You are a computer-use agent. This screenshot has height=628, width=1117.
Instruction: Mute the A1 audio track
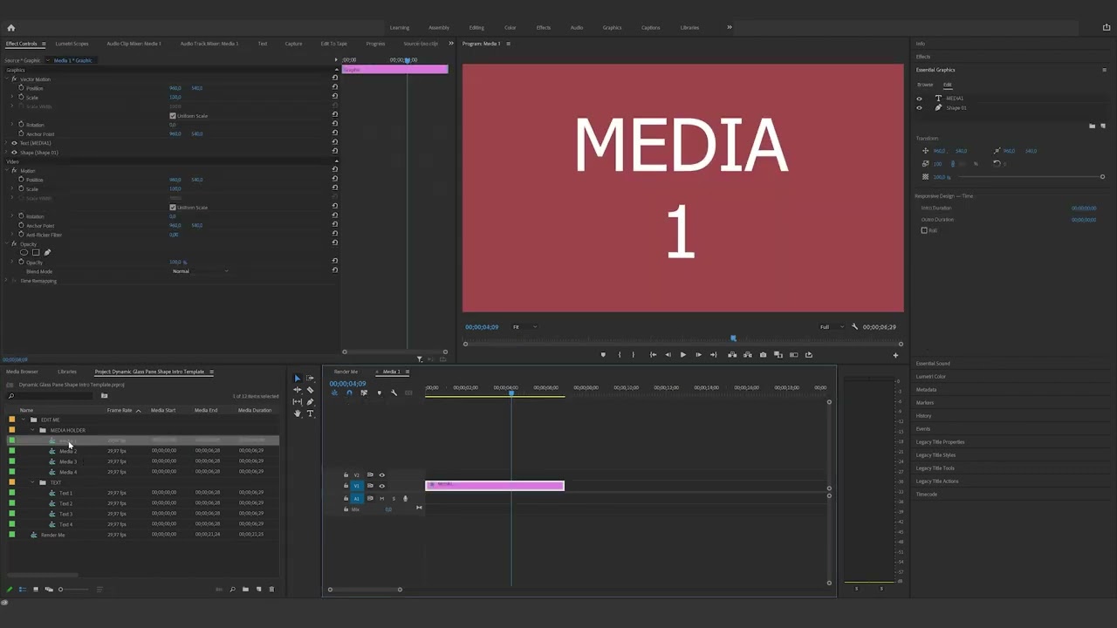click(381, 499)
